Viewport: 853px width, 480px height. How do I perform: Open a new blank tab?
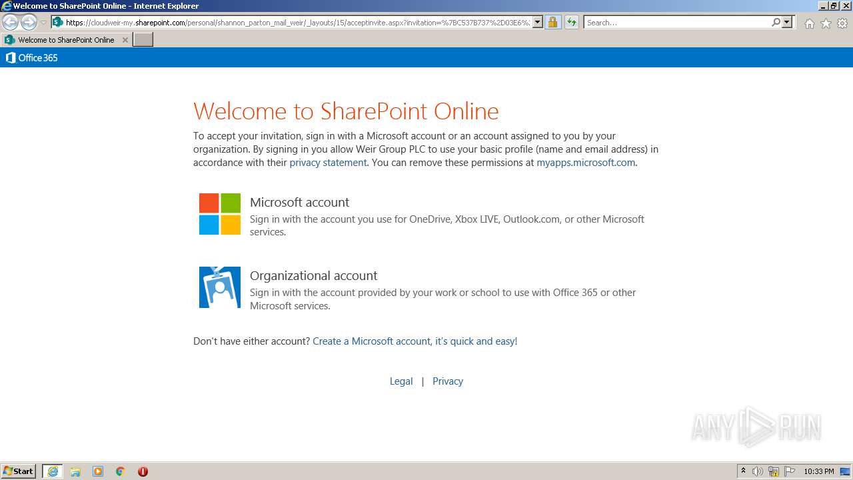143,40
